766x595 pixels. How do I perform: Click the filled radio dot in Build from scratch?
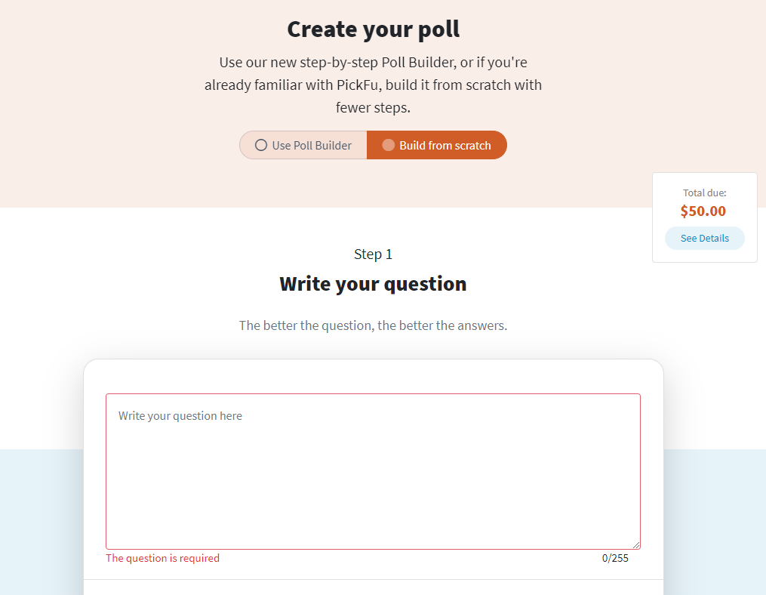[389, 145]
